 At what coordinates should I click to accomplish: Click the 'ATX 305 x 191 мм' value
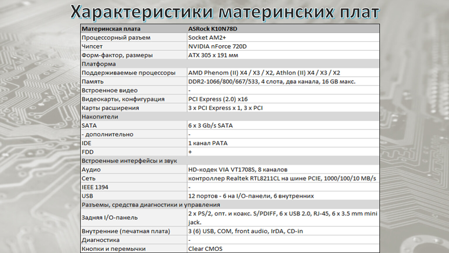[x=213, y=55]
